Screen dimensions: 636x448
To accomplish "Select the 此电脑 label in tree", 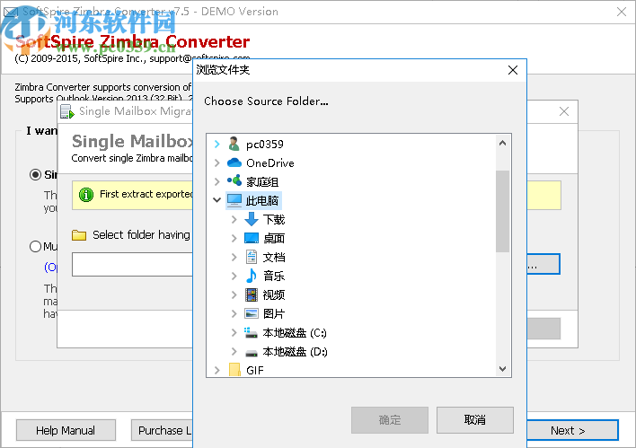I will [262, 201].
